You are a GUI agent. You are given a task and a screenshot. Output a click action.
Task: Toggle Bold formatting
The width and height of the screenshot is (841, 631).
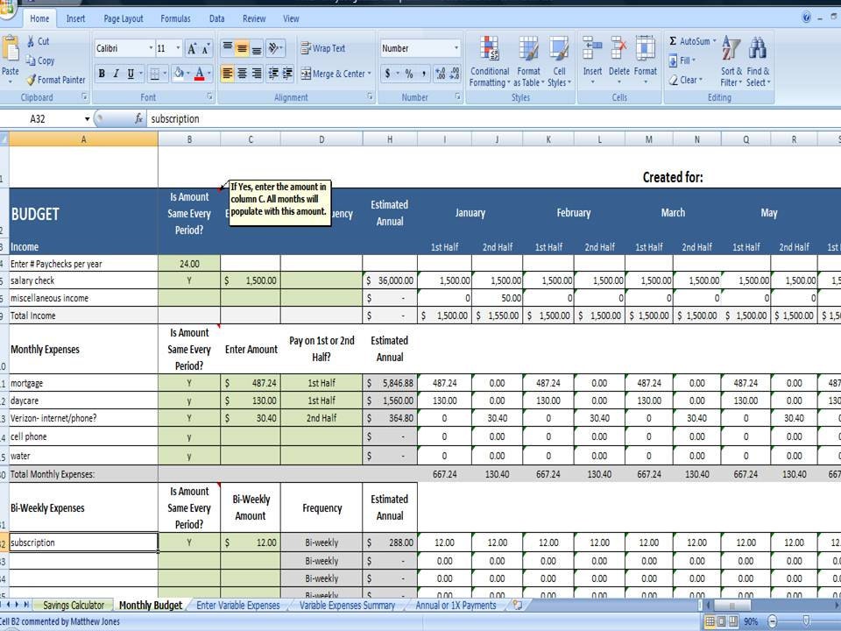(x=102, y=74)
